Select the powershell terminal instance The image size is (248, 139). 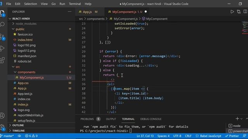pos(238,131)
